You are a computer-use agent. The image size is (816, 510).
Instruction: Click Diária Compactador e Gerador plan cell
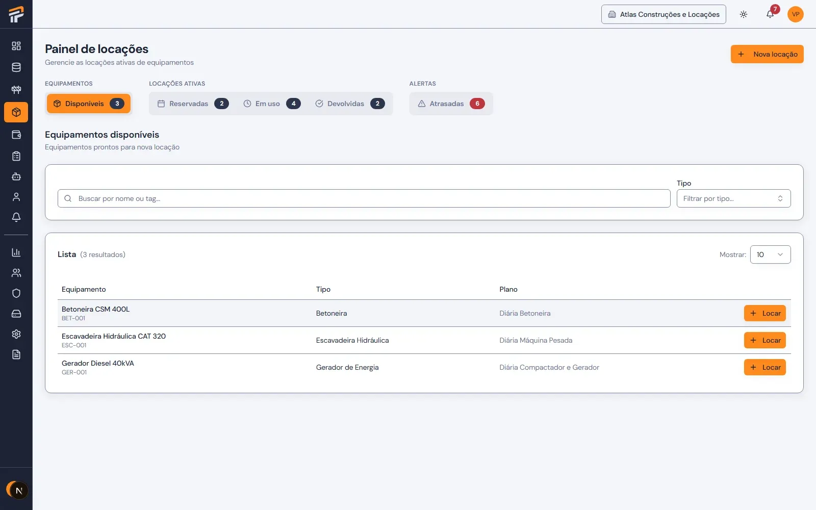point(549,367)
